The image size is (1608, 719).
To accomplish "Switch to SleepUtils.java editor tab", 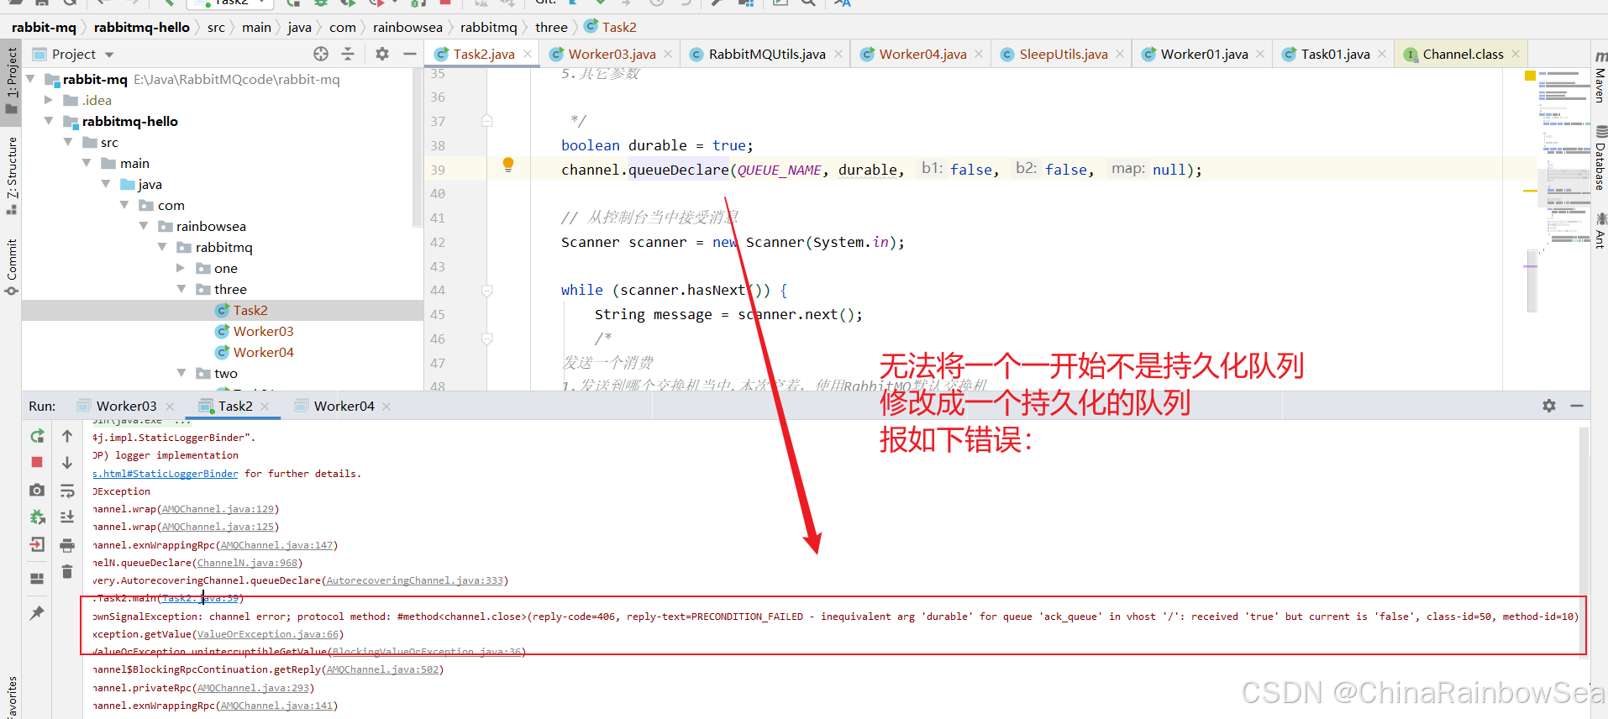I will 1063,54.
